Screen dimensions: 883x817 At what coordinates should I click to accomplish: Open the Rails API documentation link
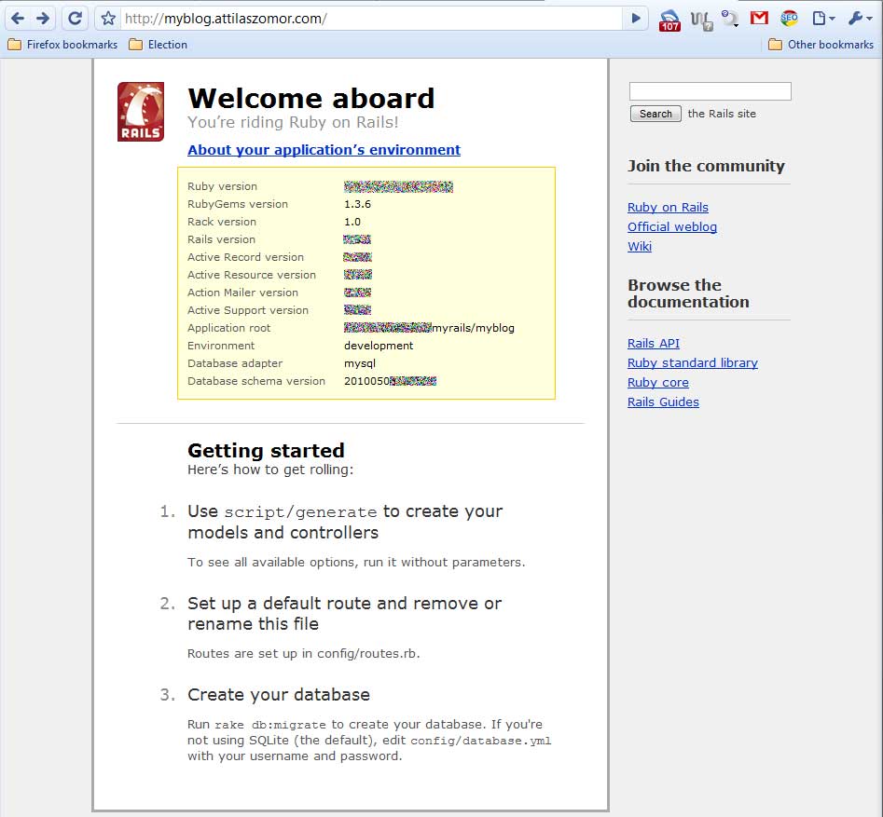[x=654, y=343]
